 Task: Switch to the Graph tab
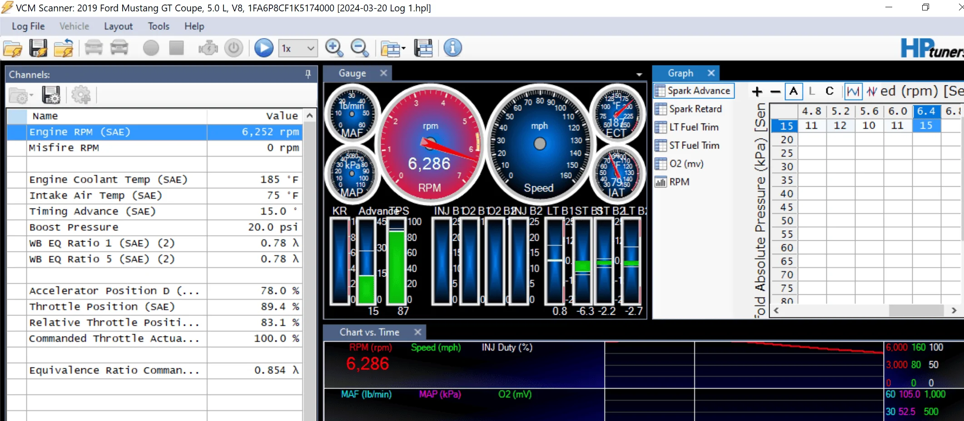[x=680, y=73]
